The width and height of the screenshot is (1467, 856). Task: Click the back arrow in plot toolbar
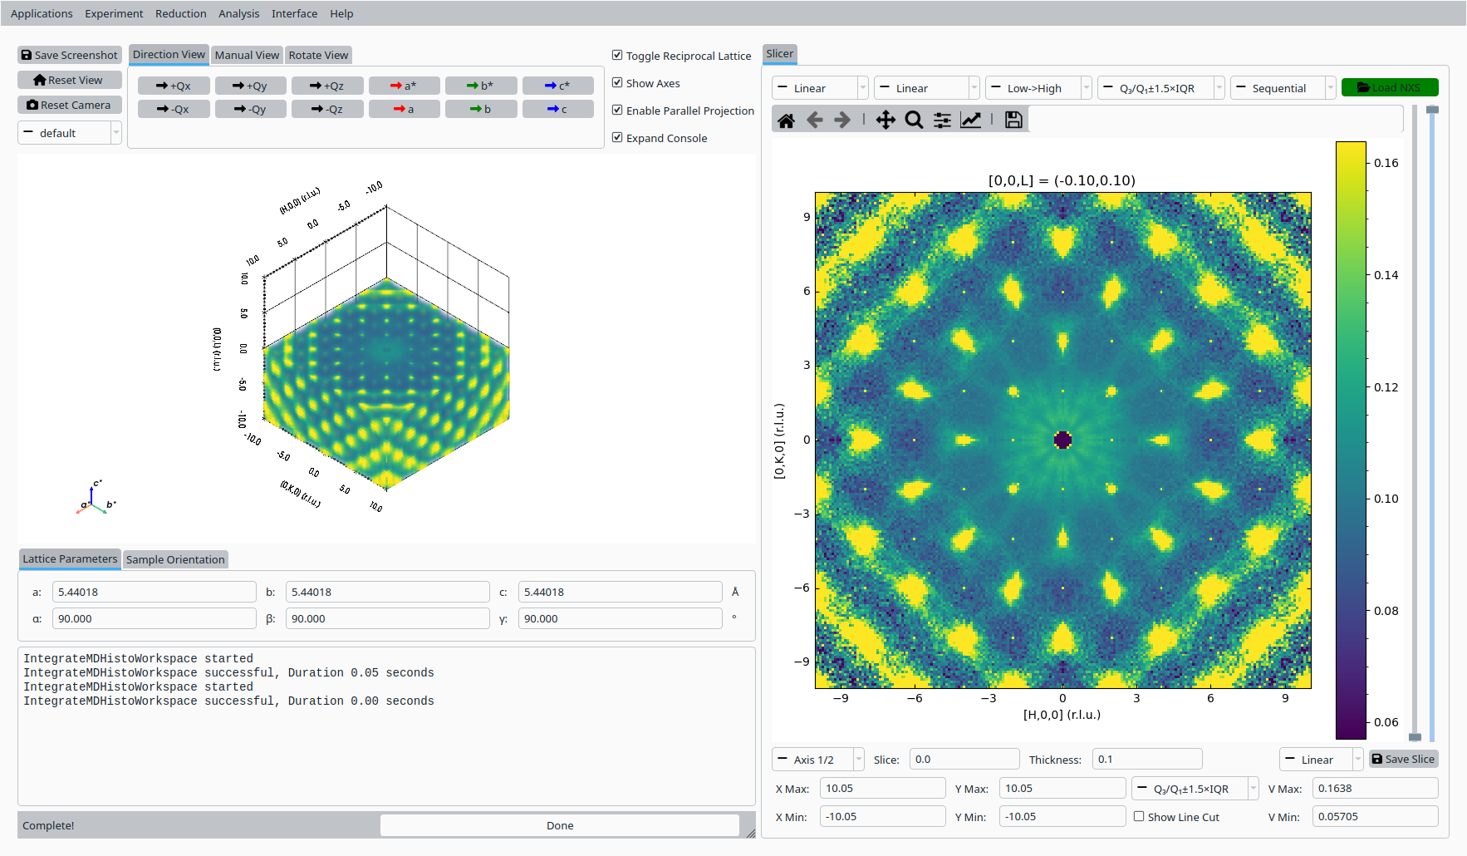pos(815,121)
